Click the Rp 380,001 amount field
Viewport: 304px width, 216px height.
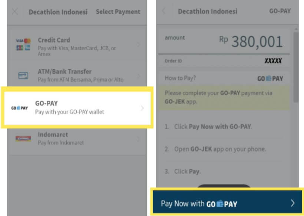[224, 41]
